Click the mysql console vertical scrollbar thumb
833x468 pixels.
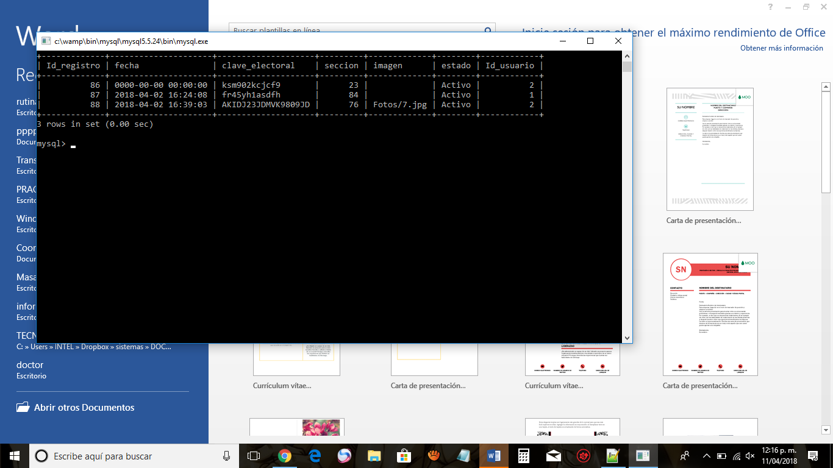[627, 66]
